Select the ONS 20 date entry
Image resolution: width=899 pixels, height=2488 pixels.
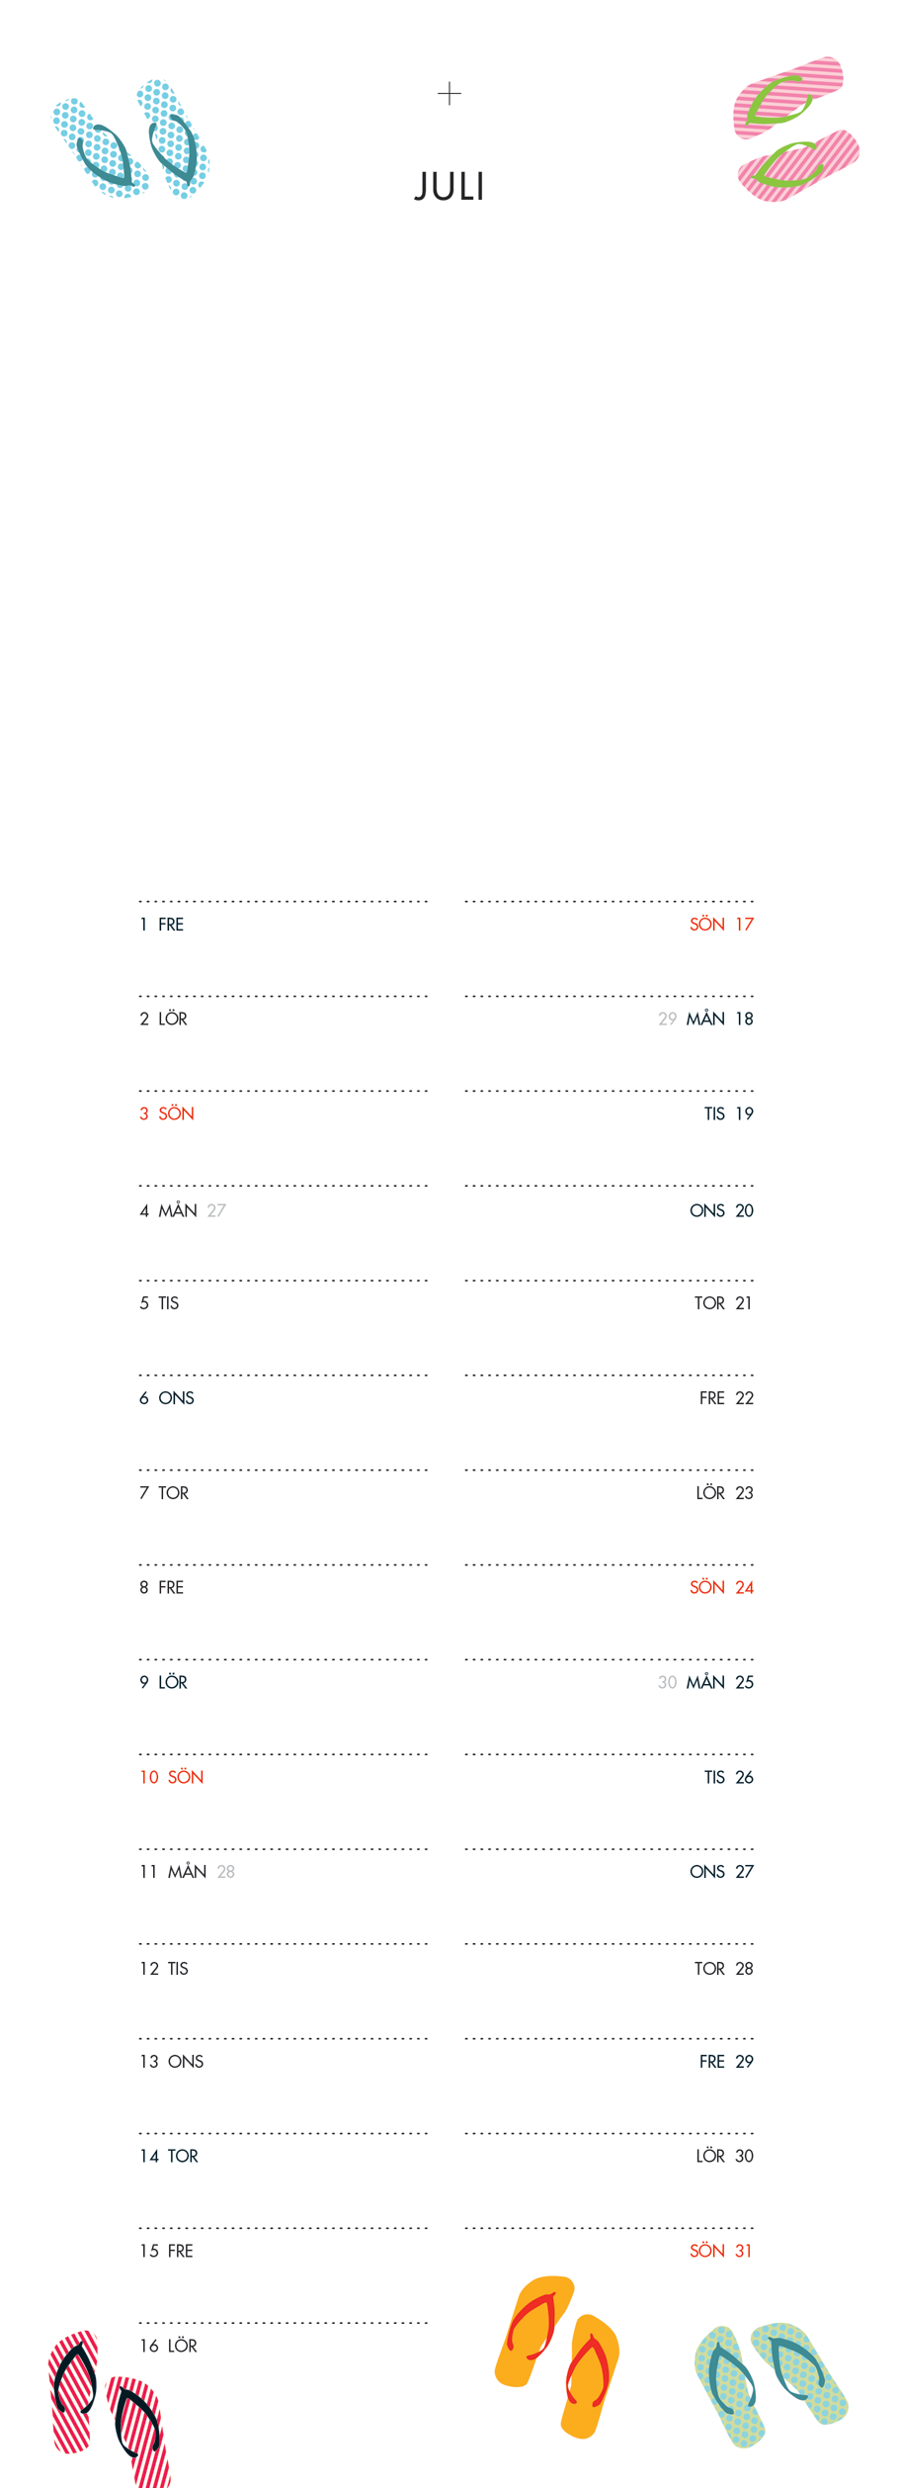click(x=721, y=1210)
